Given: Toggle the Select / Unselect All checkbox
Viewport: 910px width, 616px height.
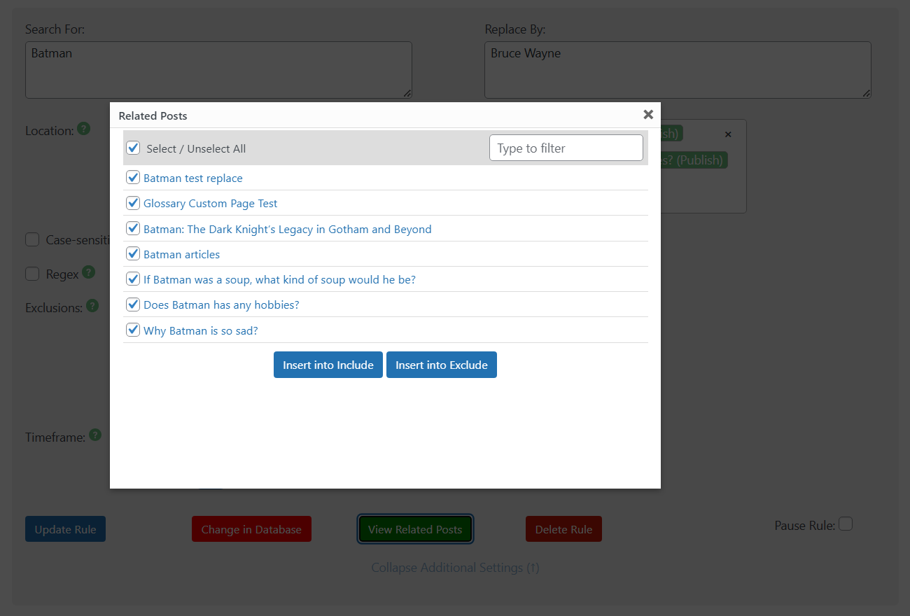Looking at the screenshot, I should click(133, 148).
